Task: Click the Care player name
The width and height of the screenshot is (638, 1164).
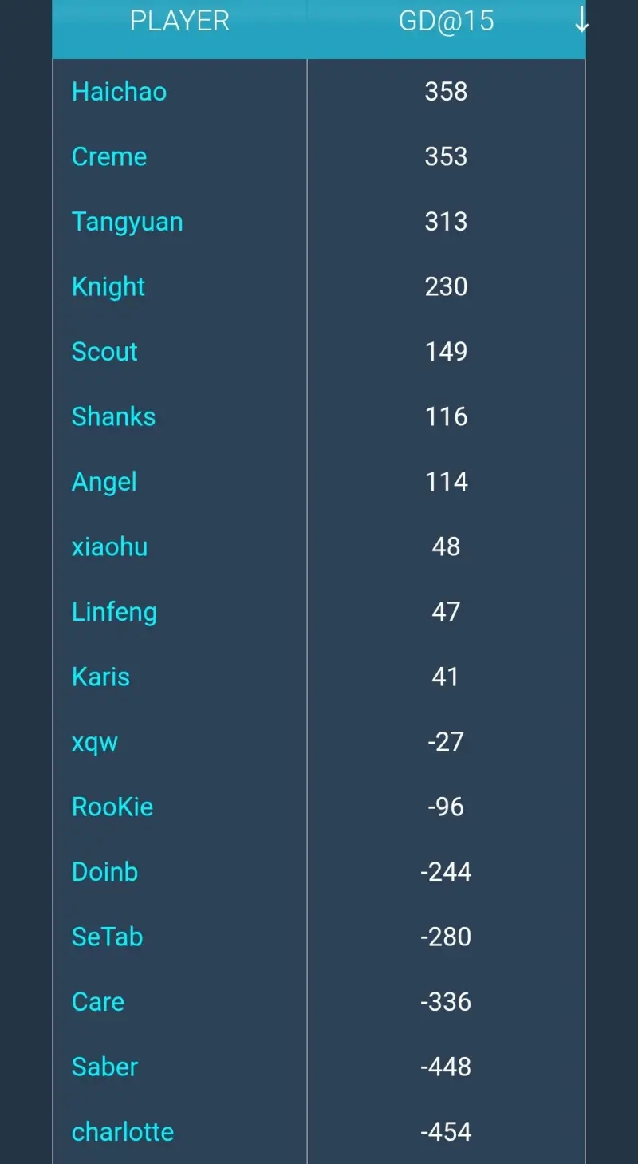Action: pos(98,1002)
